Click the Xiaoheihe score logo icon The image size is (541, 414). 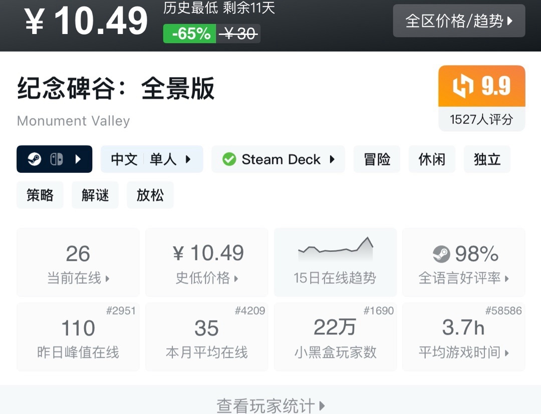[462, 86]
